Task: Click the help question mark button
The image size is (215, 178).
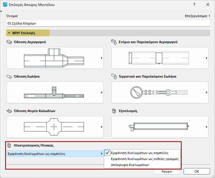Action: (194, 5)
